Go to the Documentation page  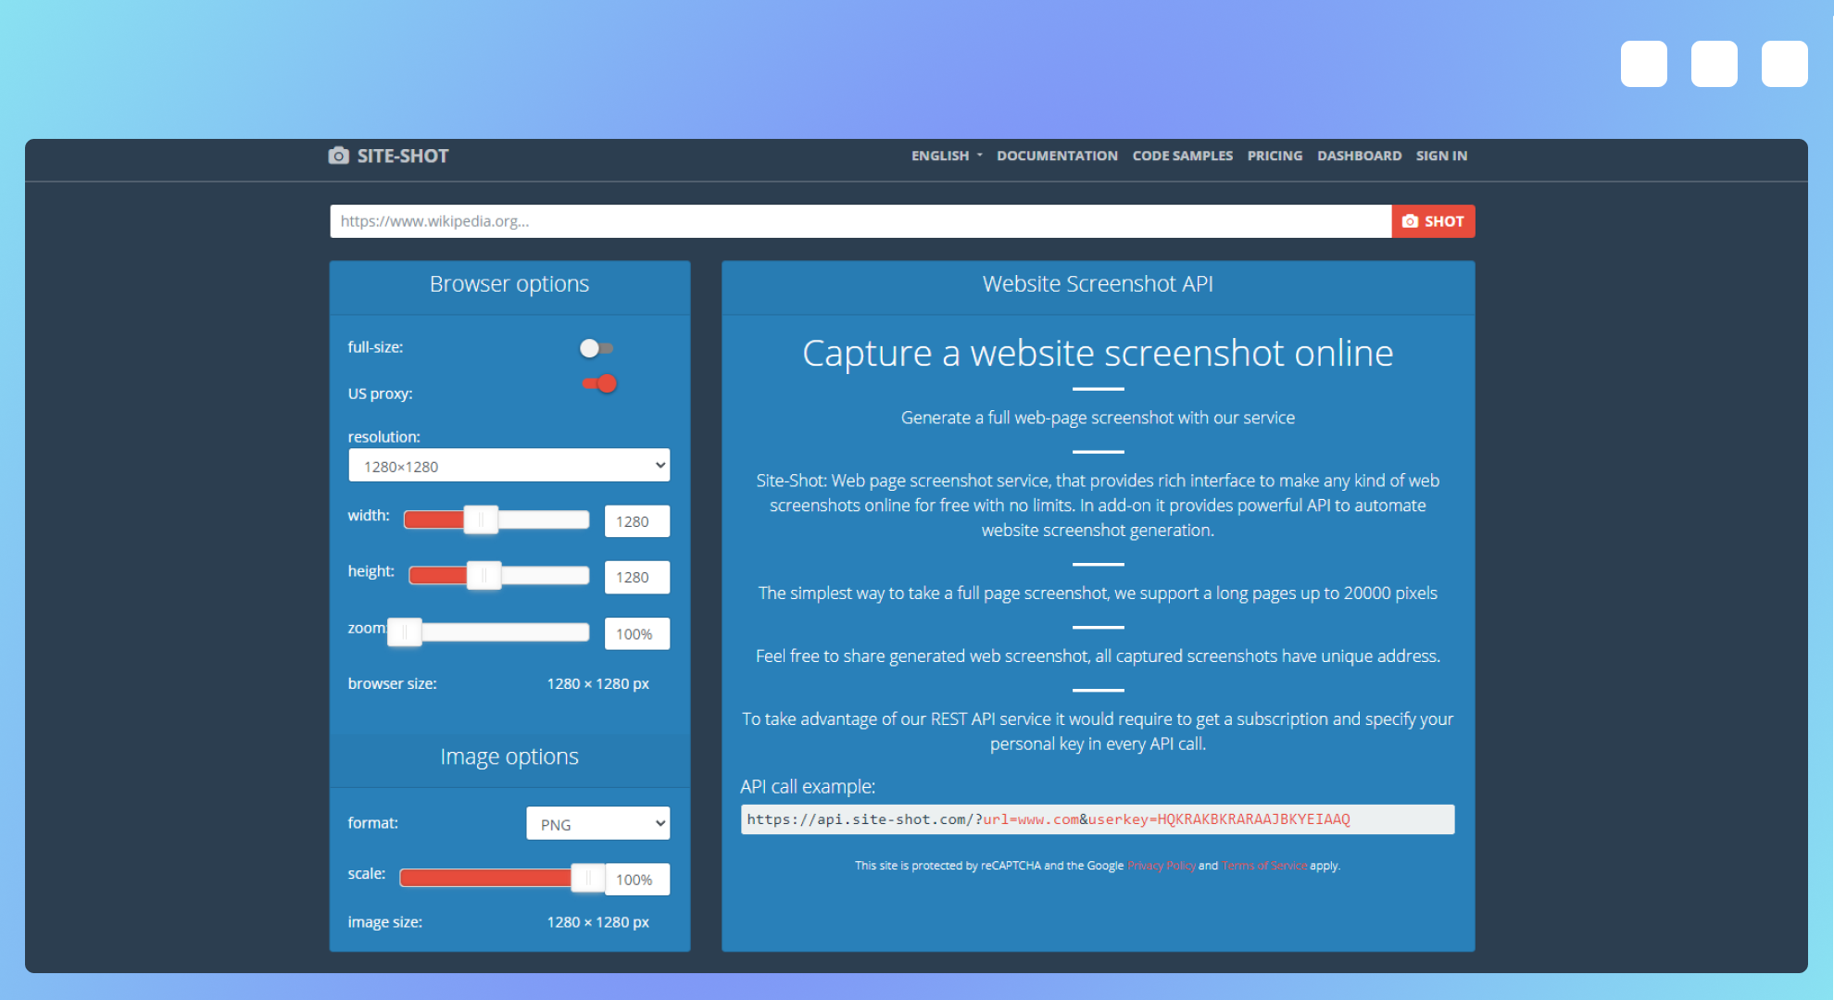pos(1057,156)
